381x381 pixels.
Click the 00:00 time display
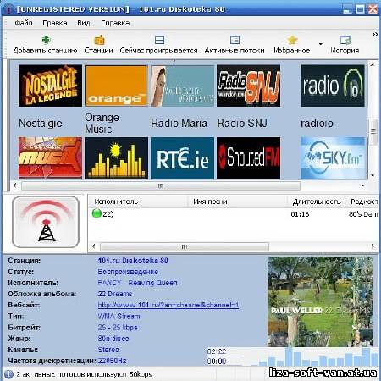coord(217,362)
